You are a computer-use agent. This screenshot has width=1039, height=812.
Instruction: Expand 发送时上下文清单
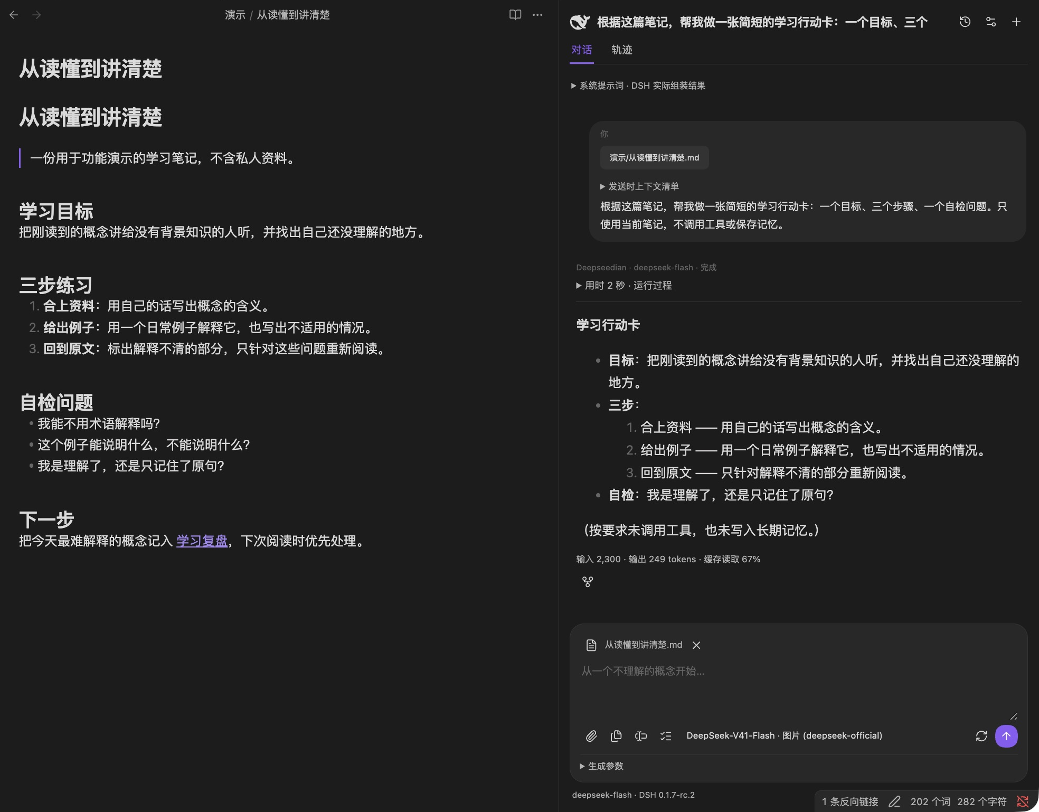[639, 186]
